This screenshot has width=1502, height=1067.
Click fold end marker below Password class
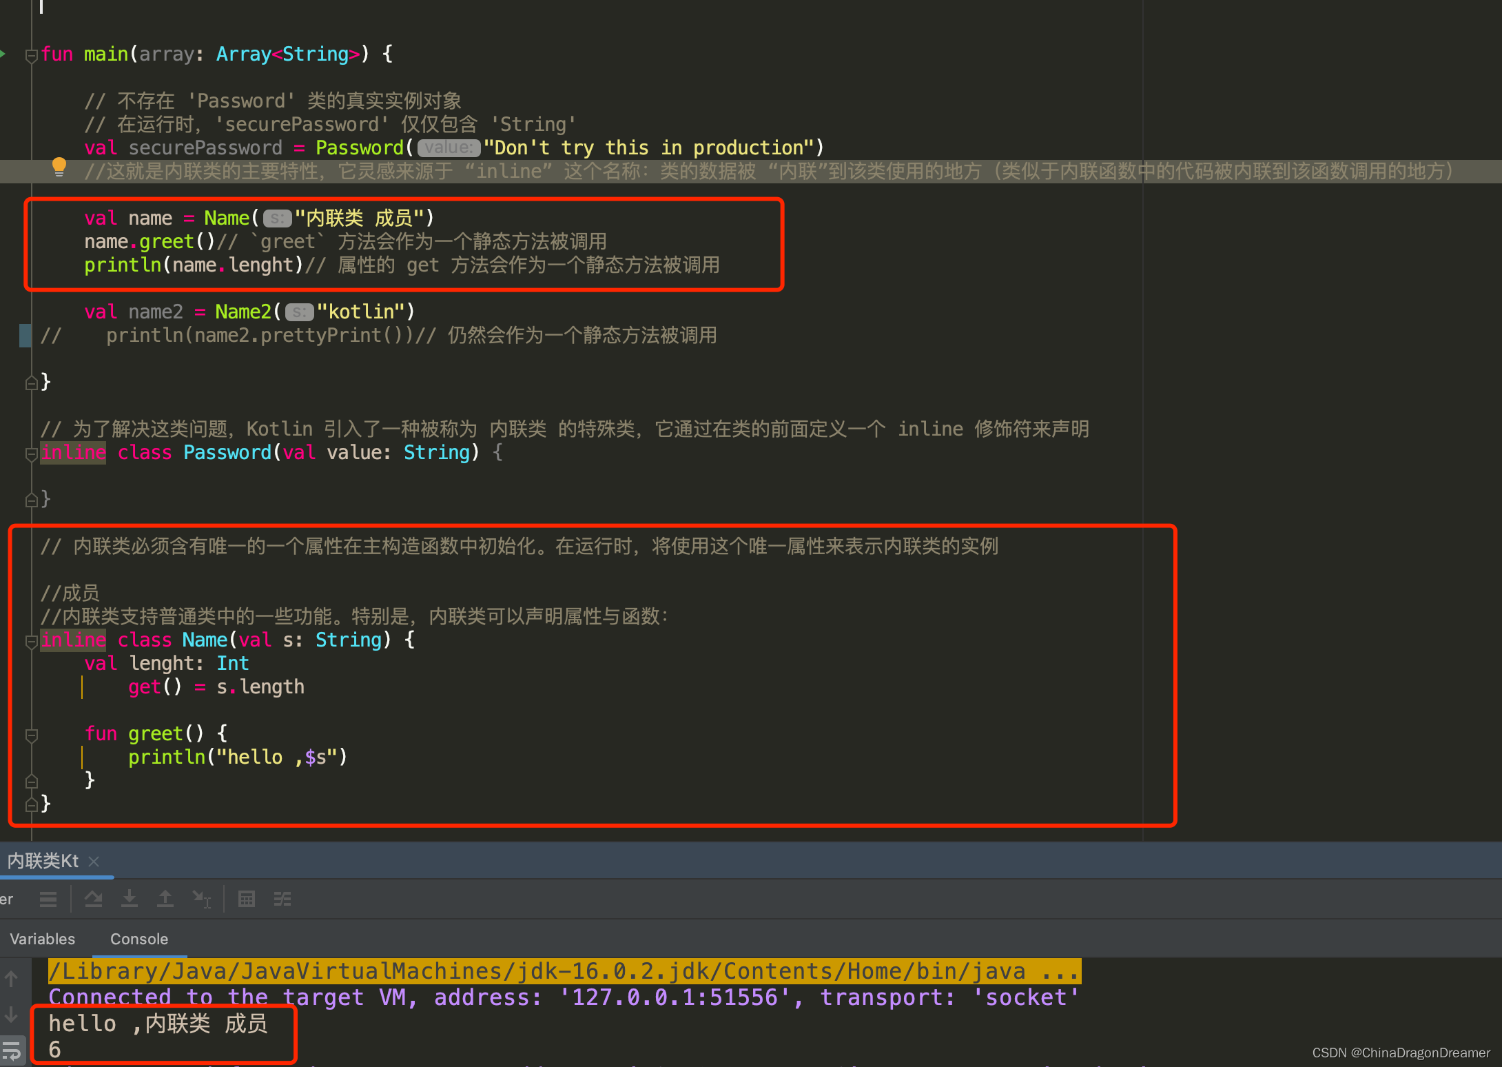[31, 500]
